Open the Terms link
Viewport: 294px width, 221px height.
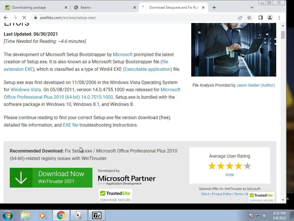[238, 194]
